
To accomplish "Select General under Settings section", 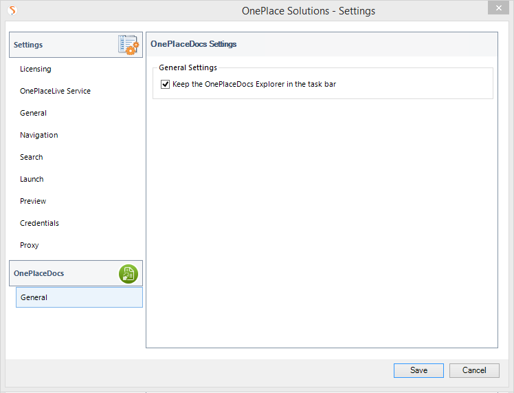I will click(33, 113).
